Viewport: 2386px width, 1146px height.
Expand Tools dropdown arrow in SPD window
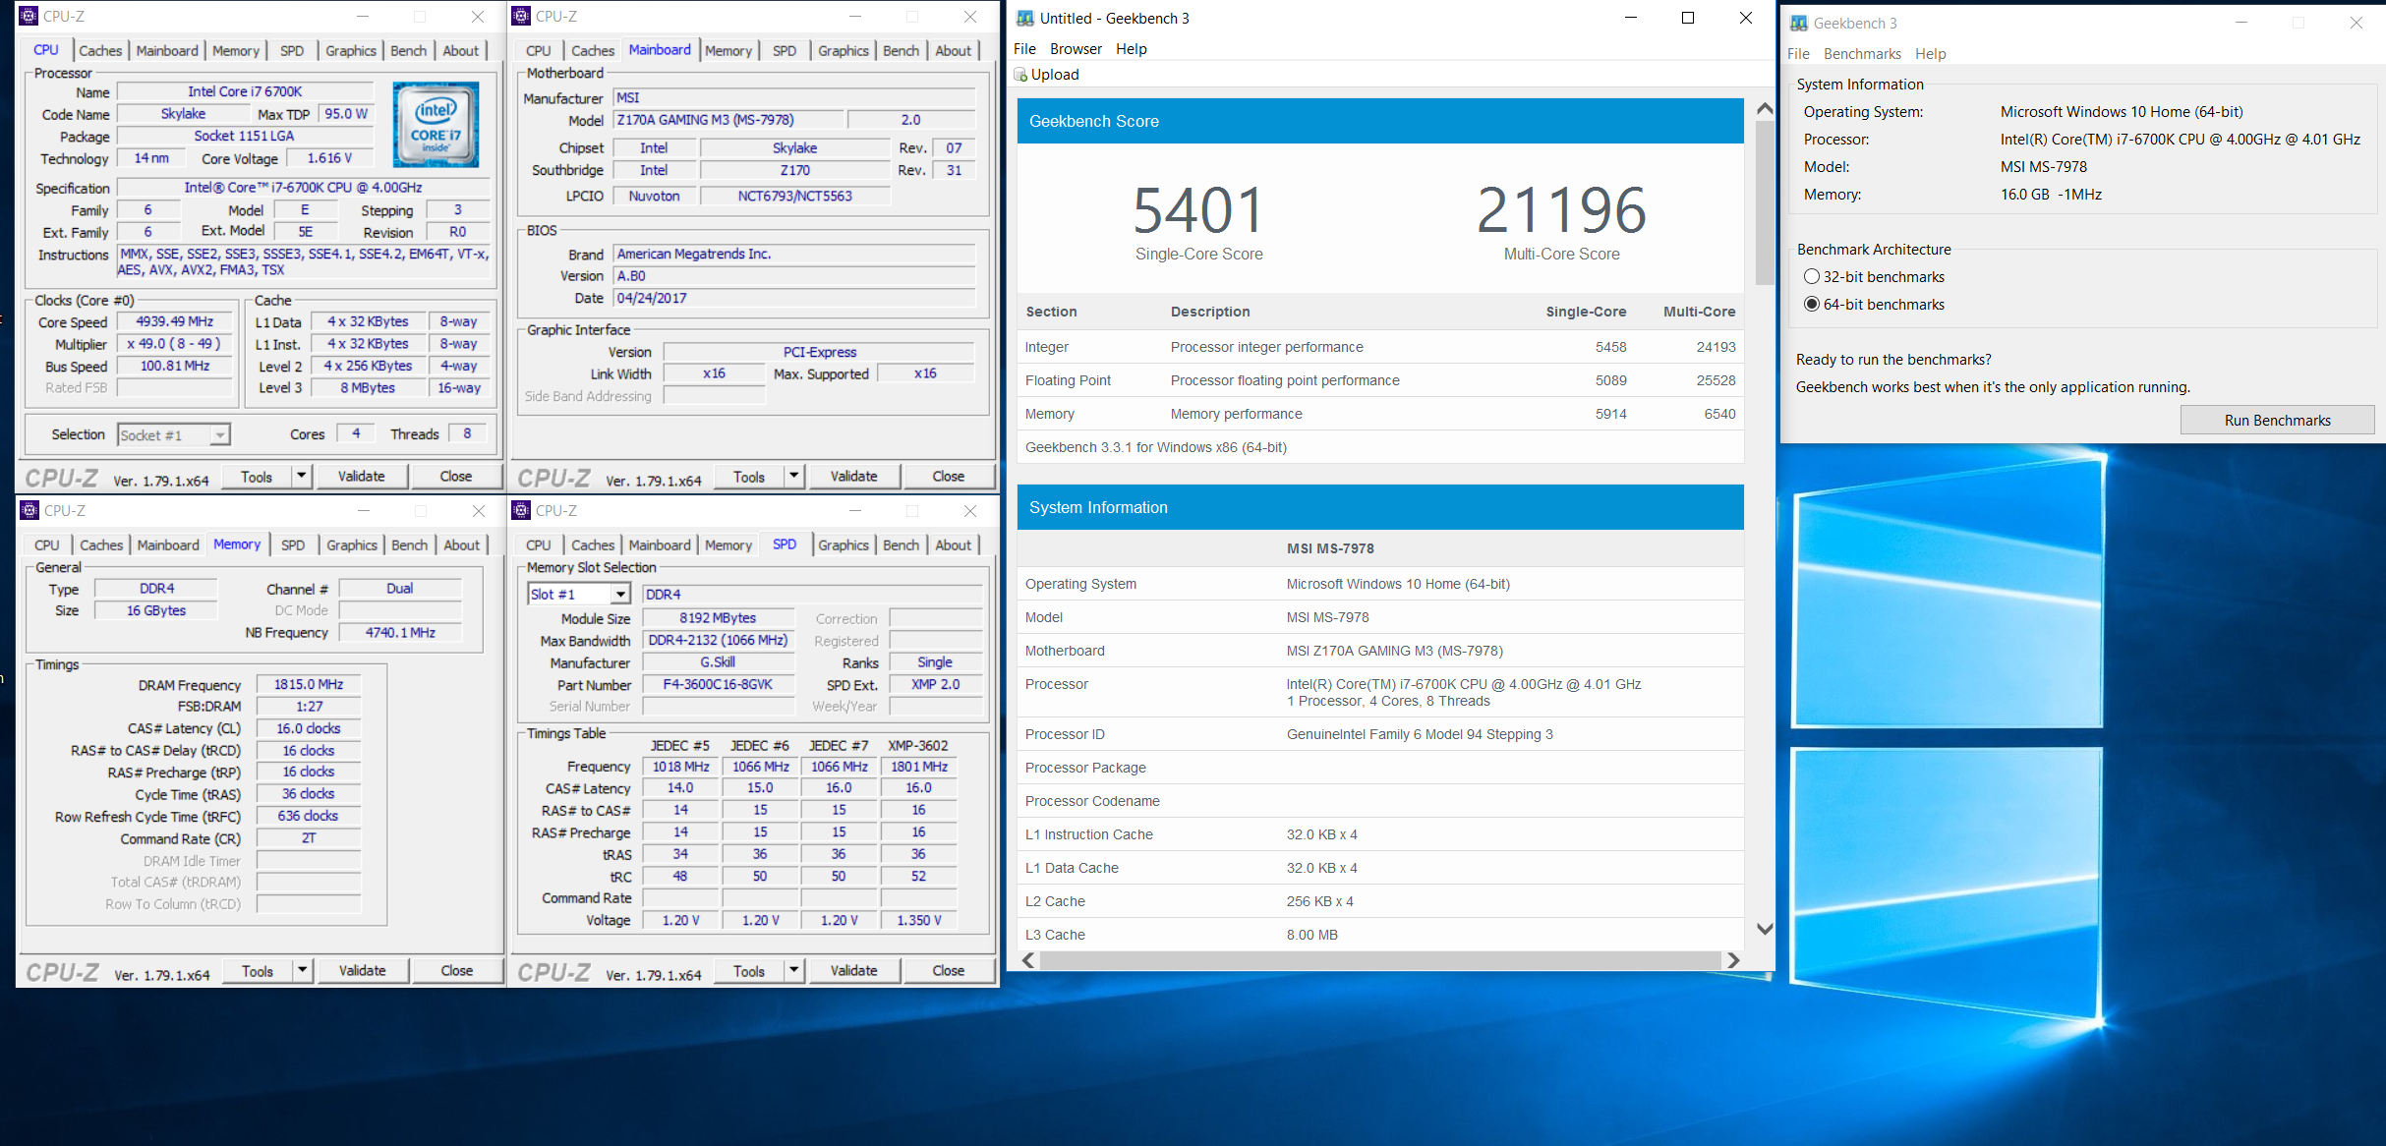tap(794, 971)
